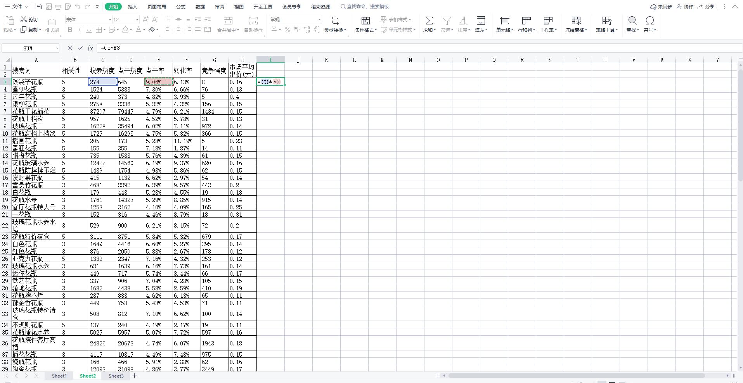The width and height of the screenshot is (743, 383).
Task: Switch to the 插入 ribbon tab
Action: (x=132, y=7)
